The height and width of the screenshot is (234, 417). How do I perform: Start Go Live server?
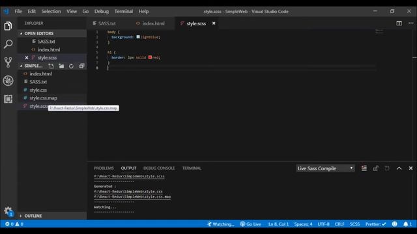pos(250,224)
